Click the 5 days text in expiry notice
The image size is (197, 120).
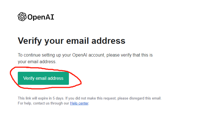point(58,98)
